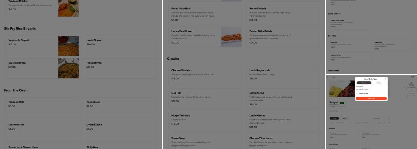
Task: Close the Select Order Type dialog
Action: tap(385, 79)
